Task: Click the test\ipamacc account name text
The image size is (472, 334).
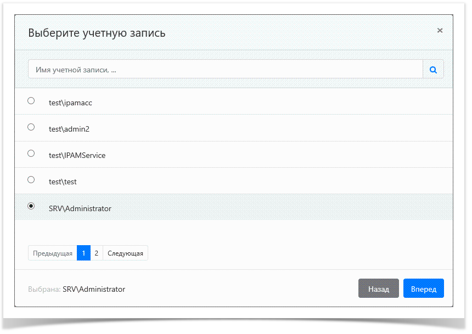Action: [66, 103]
